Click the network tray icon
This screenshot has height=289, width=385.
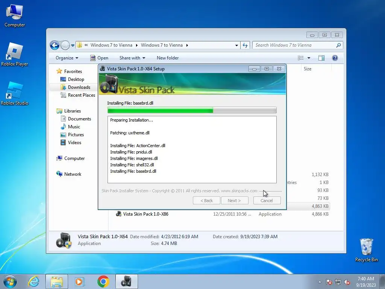[338, 282]
